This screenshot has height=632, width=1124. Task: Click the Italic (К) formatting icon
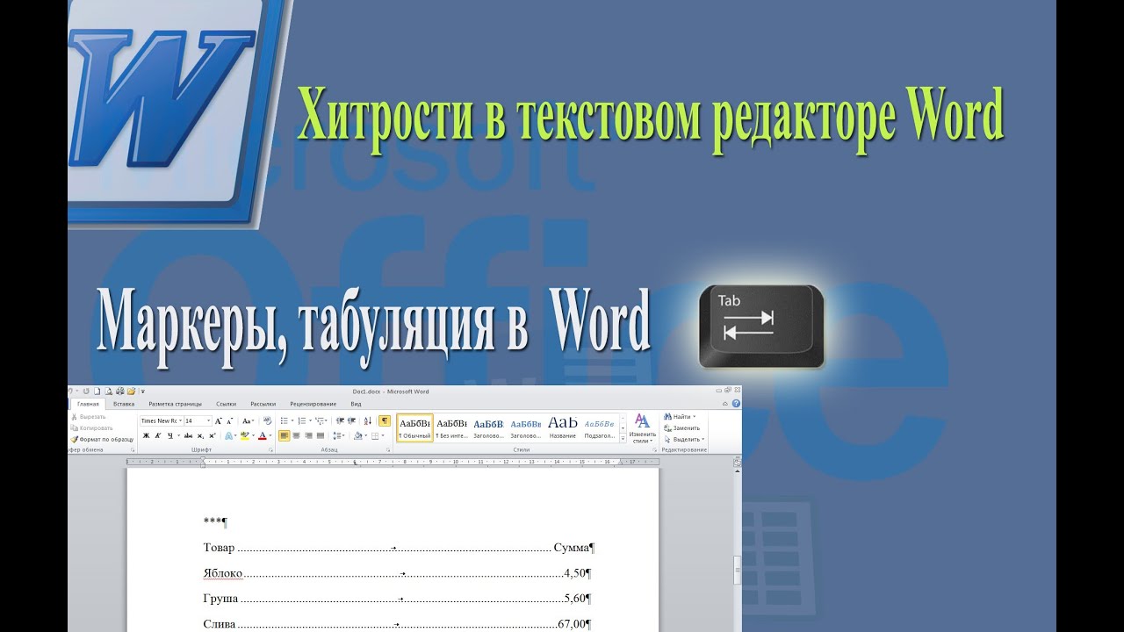[x=158, y=435]
